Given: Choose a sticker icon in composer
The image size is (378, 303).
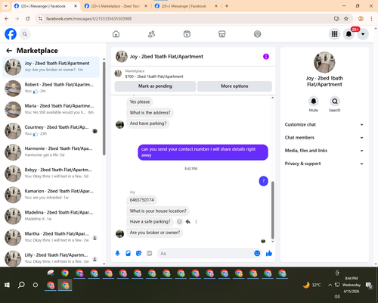Looking at the screenshot, I should point(138,253).
